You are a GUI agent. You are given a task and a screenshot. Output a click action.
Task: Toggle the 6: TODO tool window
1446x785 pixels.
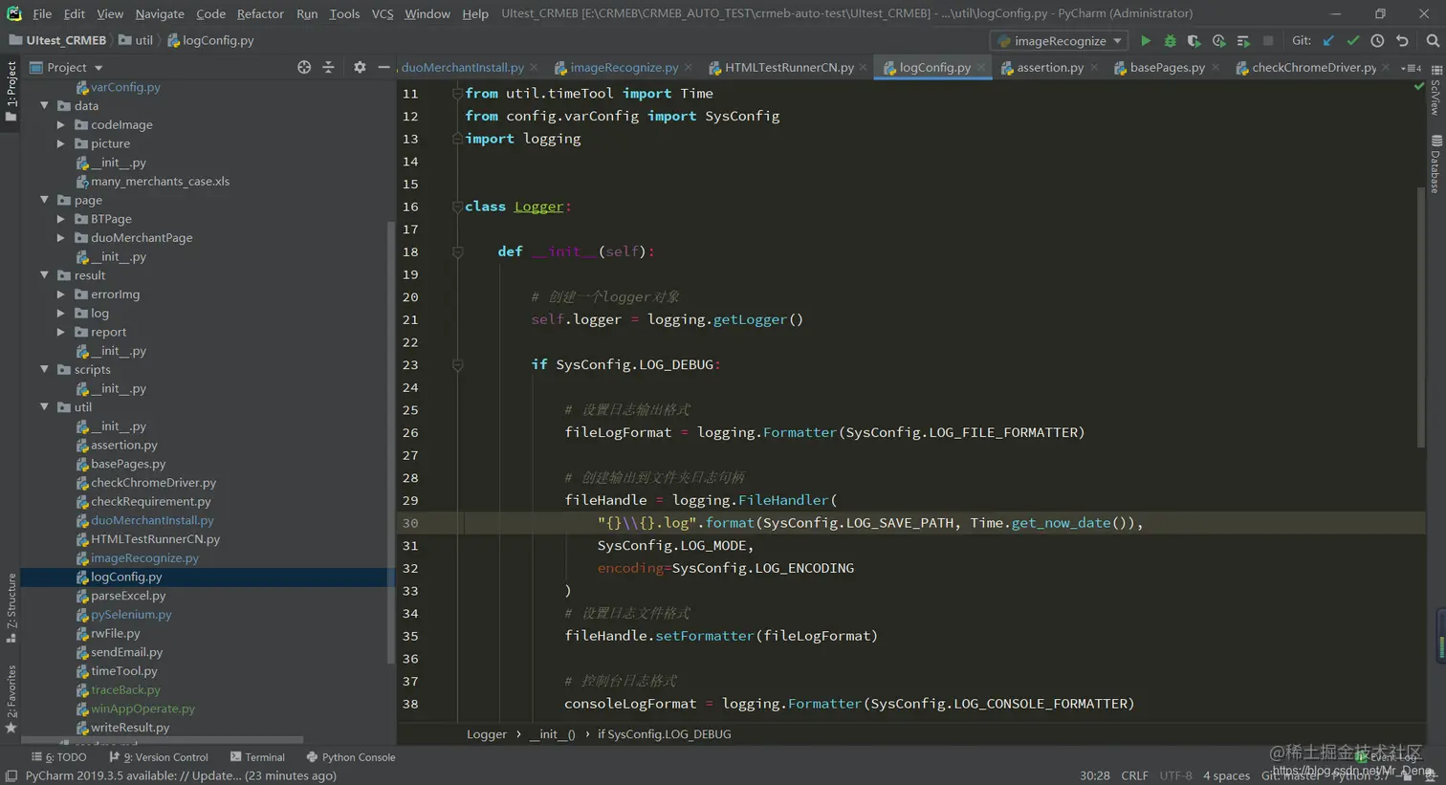(59, 757)
